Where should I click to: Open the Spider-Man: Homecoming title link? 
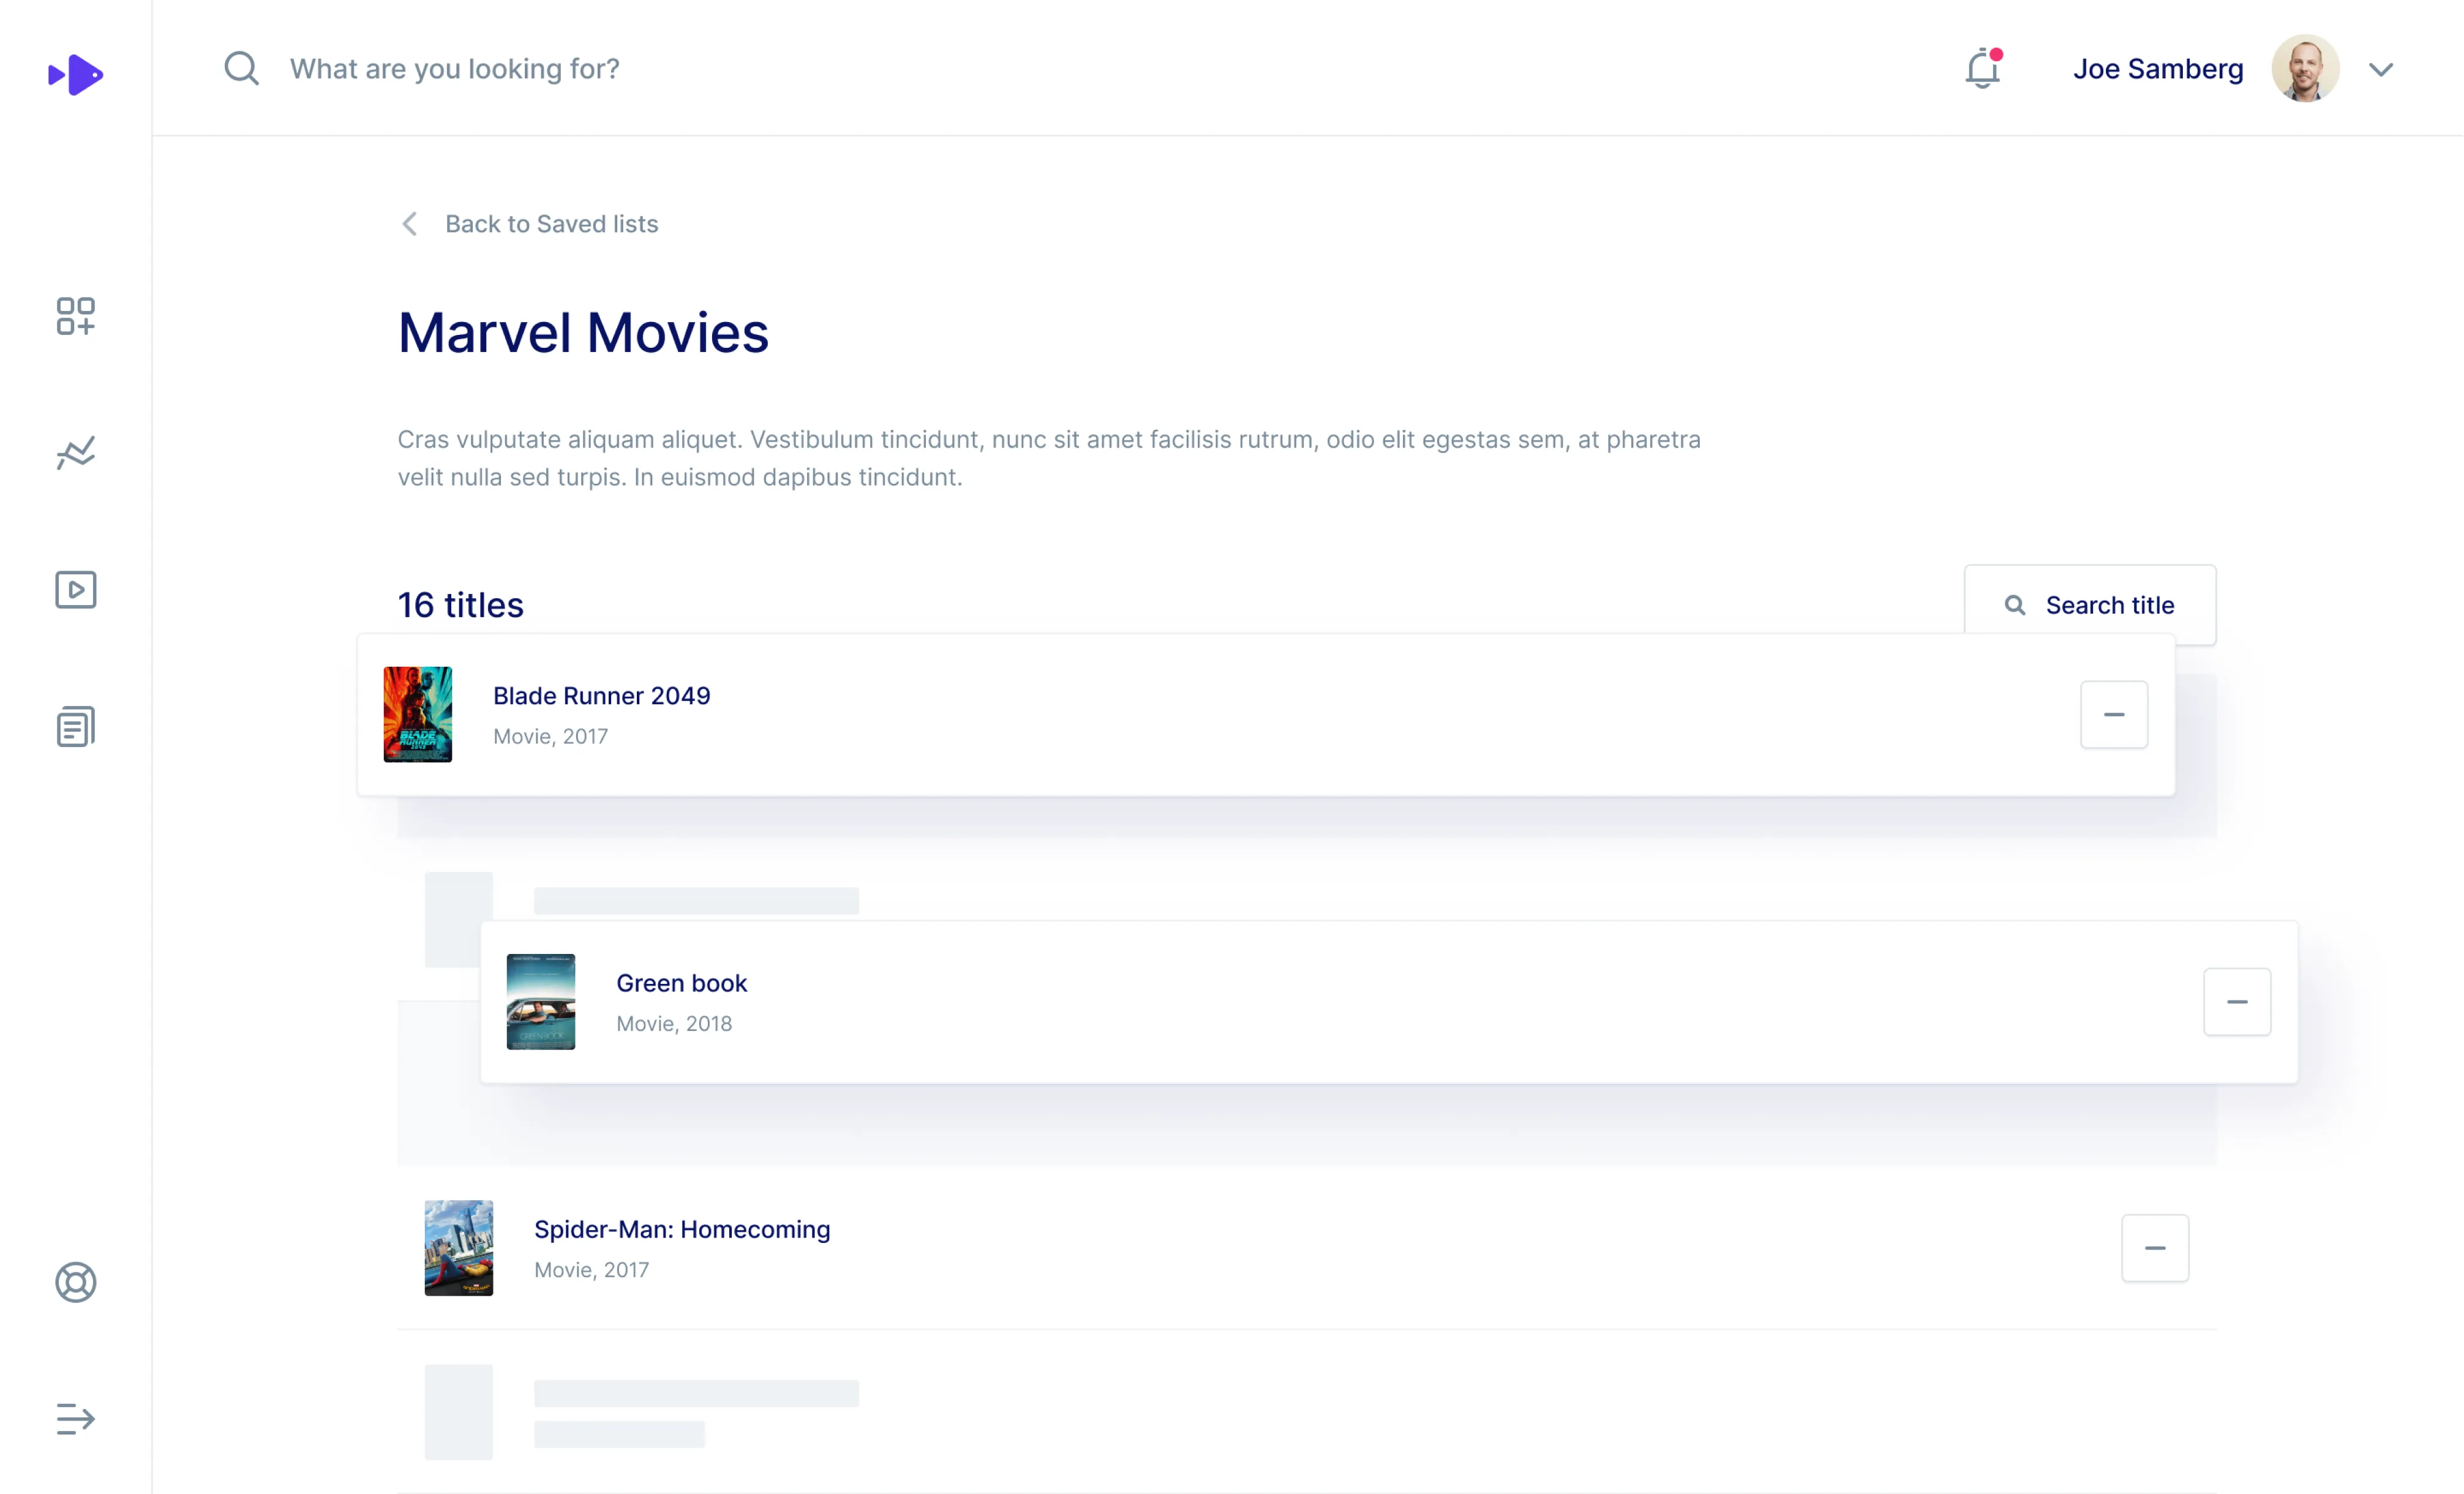pos(681,1229)
